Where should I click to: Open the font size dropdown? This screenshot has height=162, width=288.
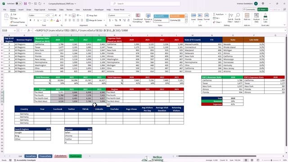pyautogui.click(x=53, y=15)
